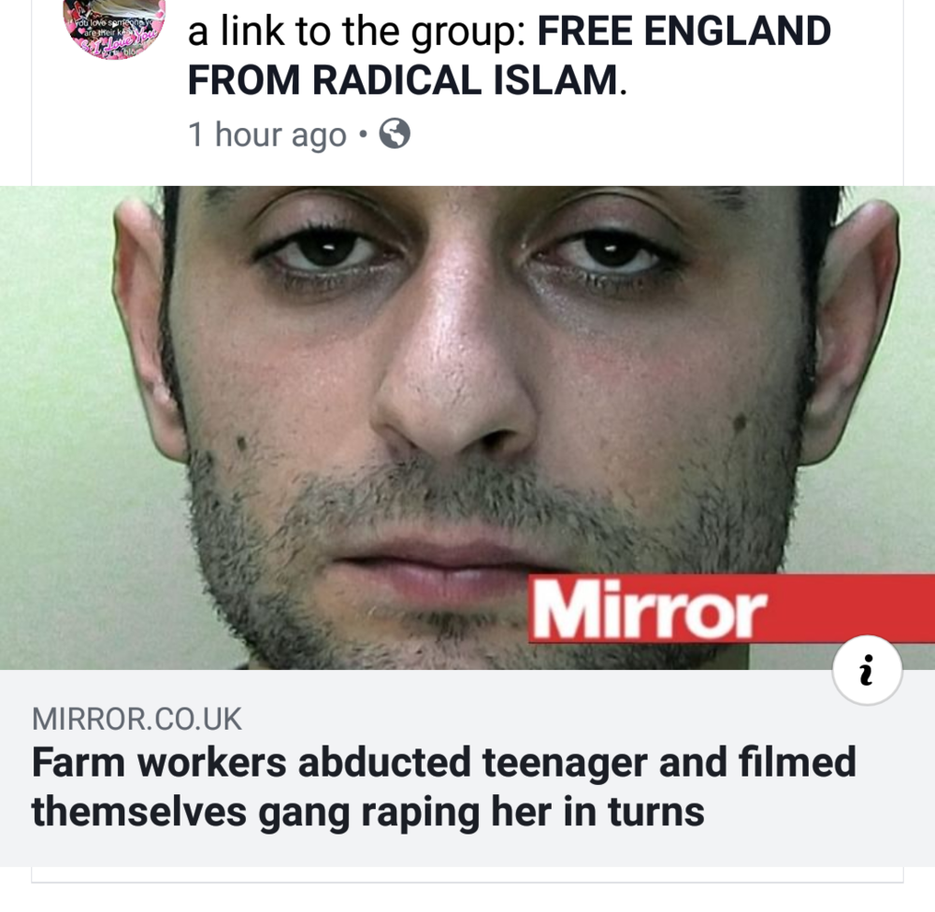The image size is (935, 912).
Task: Click the dot separator beside the timestamp
Action: [363, 135]
